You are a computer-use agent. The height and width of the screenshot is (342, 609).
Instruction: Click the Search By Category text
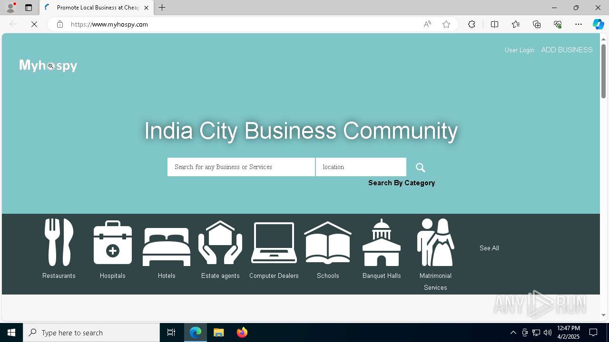click(402, 183)
